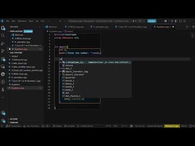Click the S-shaped extension icon in the activity bar
This screenshot has width=195, height=146.
[3, 89]
